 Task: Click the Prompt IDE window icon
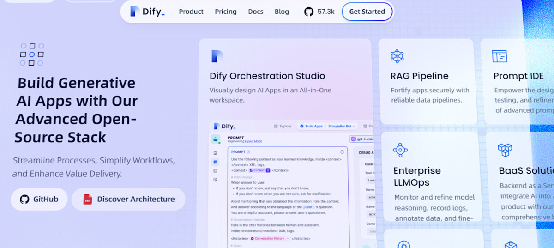click(500, 56)
